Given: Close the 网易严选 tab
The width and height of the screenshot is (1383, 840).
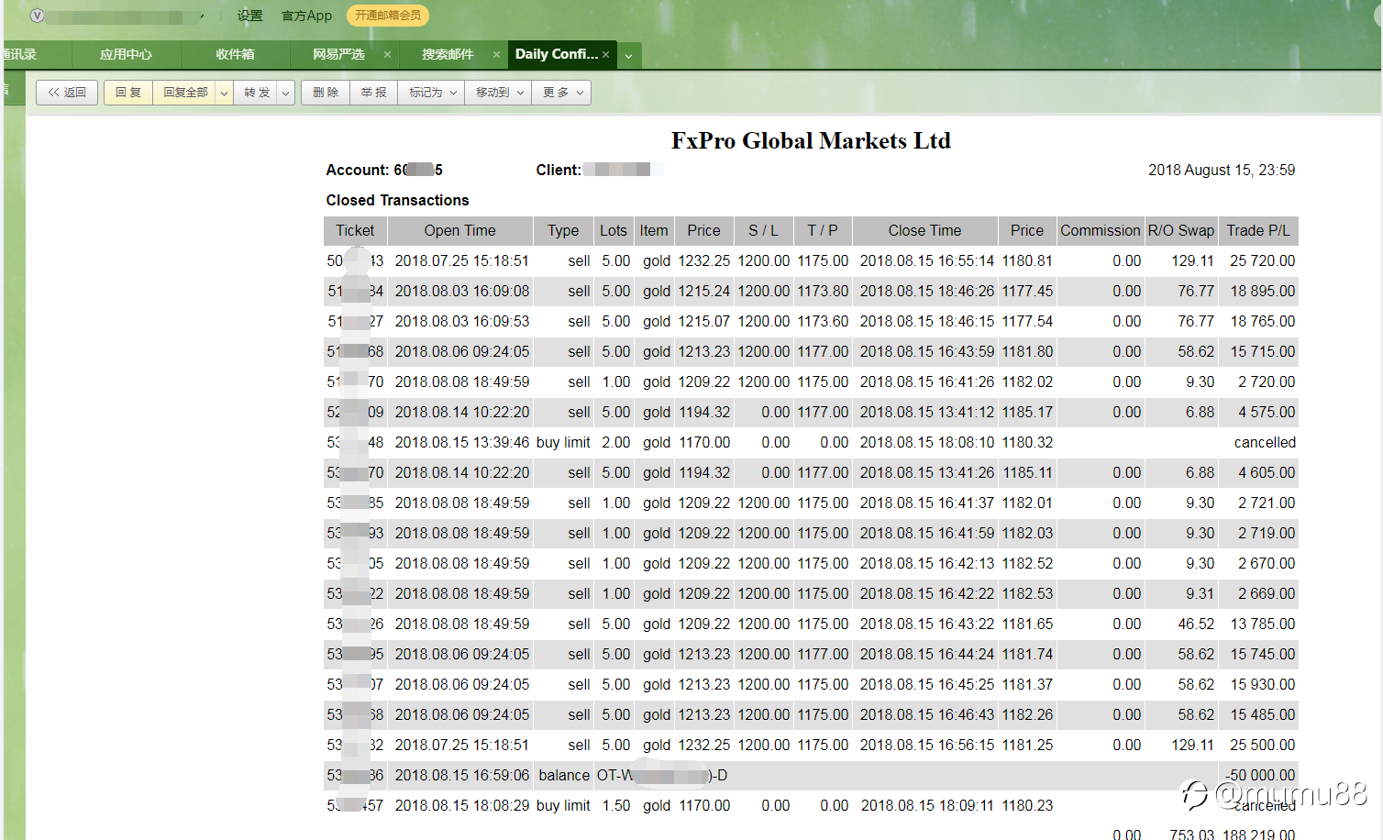Looking at the screenshot, I should [387, 55].
